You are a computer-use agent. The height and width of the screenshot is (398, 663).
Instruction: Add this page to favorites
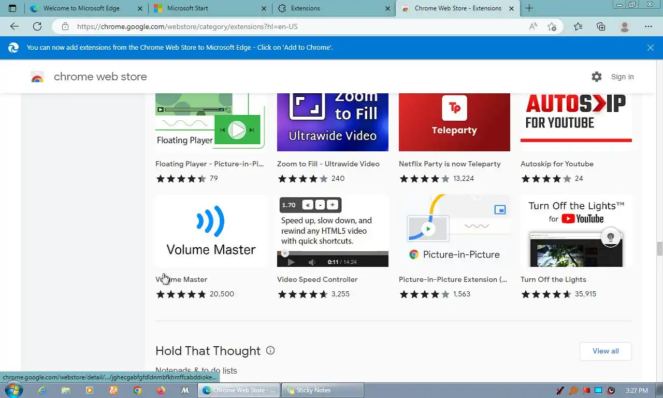tap(552, 26)
